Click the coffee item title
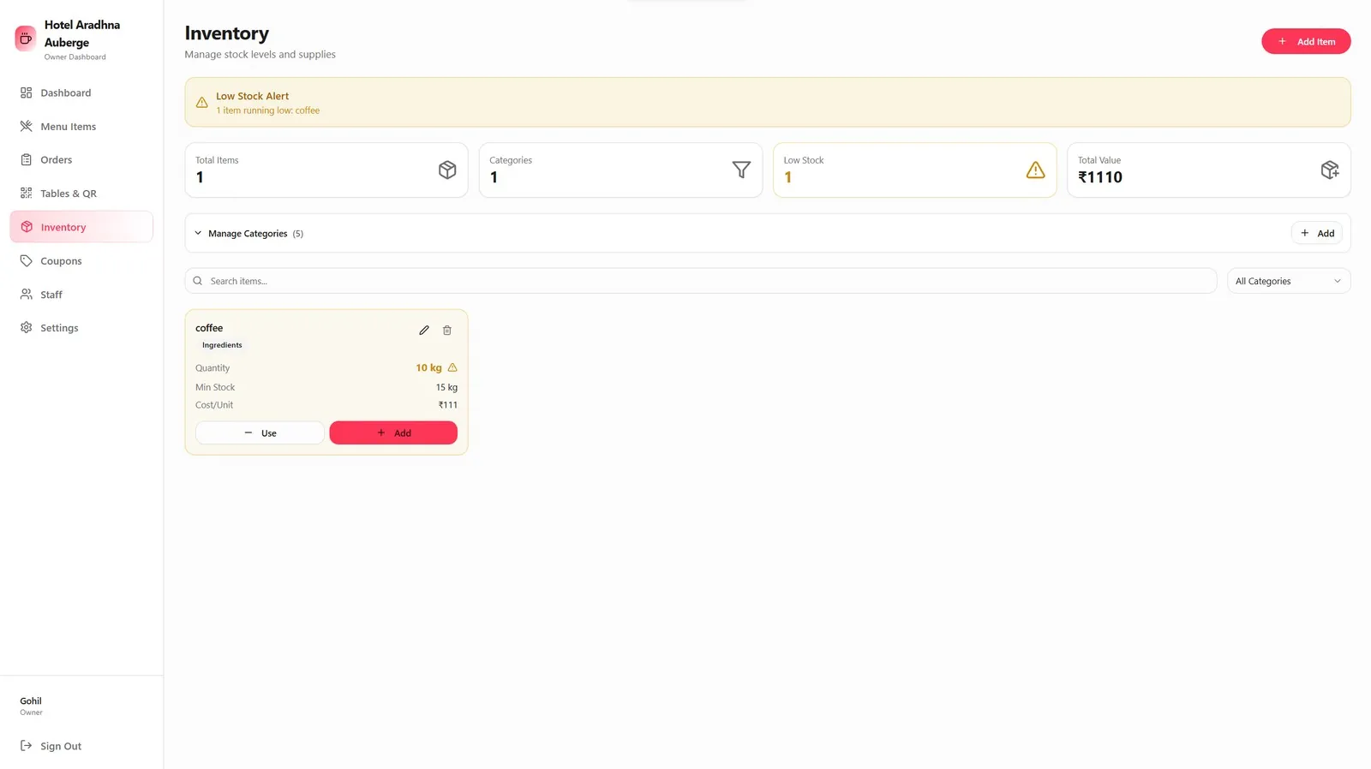The height and width of the screenshot is (769, 1371). point(209,328)
